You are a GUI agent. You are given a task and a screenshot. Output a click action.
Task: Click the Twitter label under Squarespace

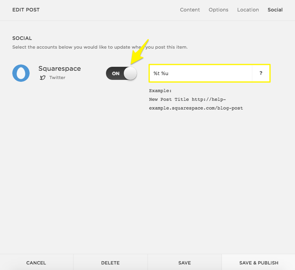click(57, 77)
